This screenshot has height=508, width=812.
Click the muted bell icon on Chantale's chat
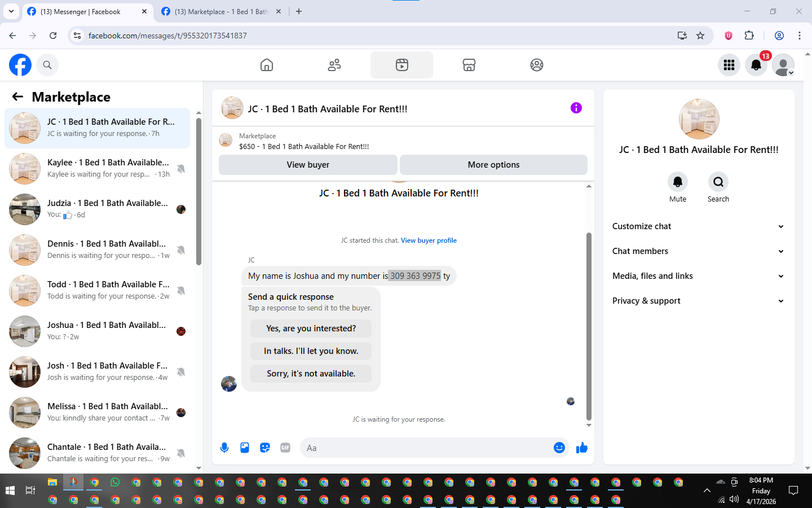(x=181, y=453)
